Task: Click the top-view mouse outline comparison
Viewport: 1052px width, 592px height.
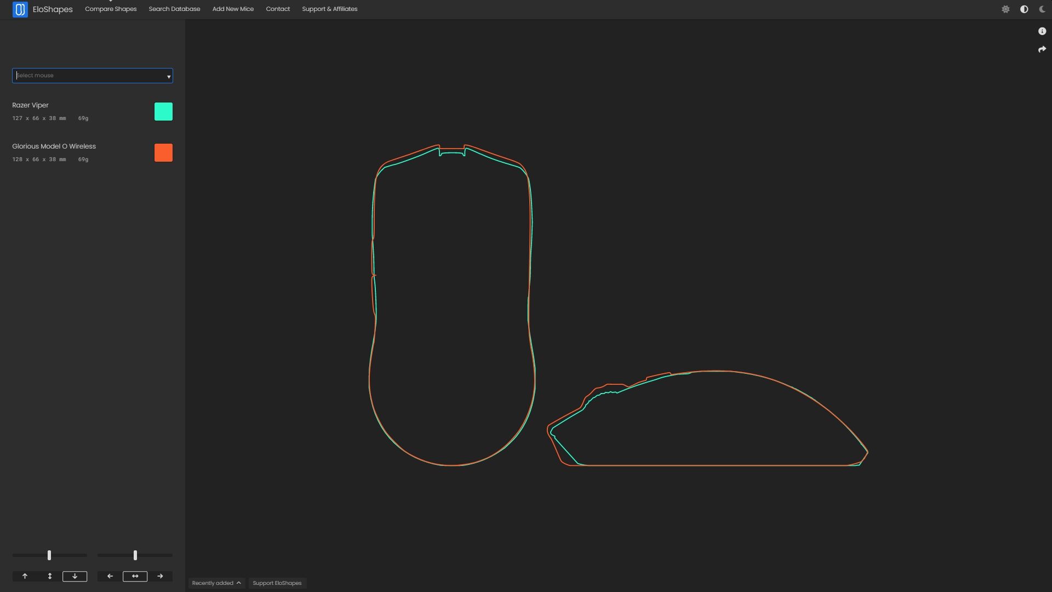Action: tap(452, 305)
